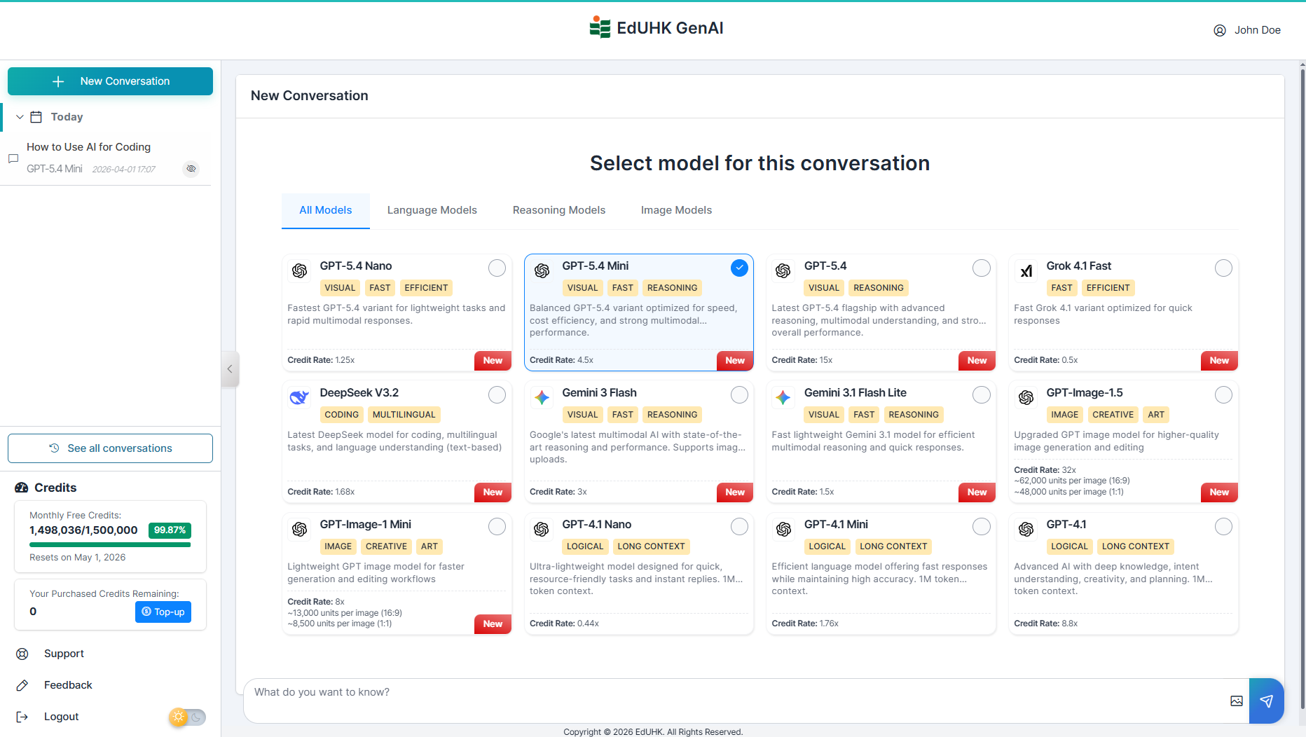
Task: Click the send paper-plane icon
Action: 1267,701
